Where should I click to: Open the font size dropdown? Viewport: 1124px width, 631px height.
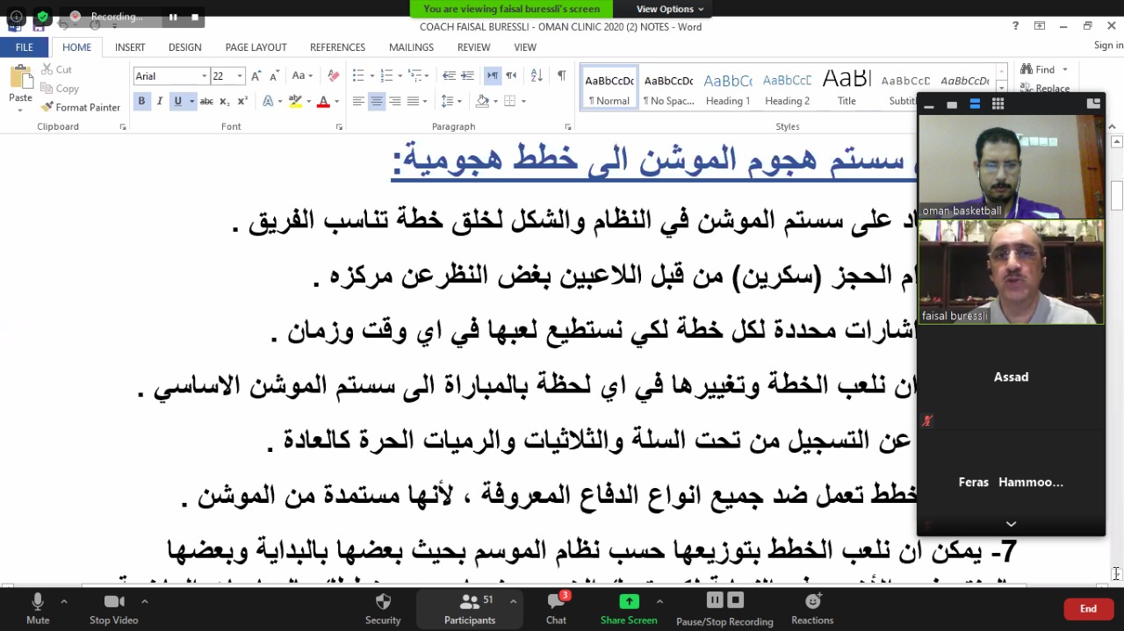[240, 76]
